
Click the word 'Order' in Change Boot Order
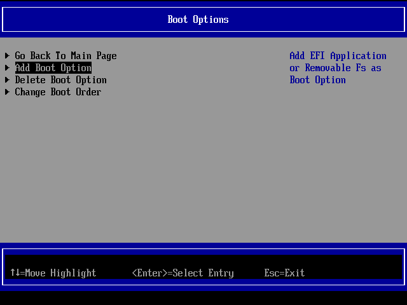click(x=88, y=92)
